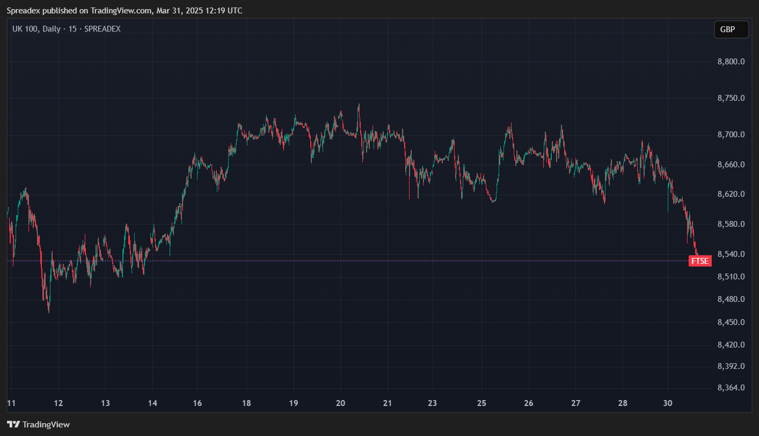This screenshot has width=759, height=436.
Task: Click date 26 on time axis
Action: [529, 403]
